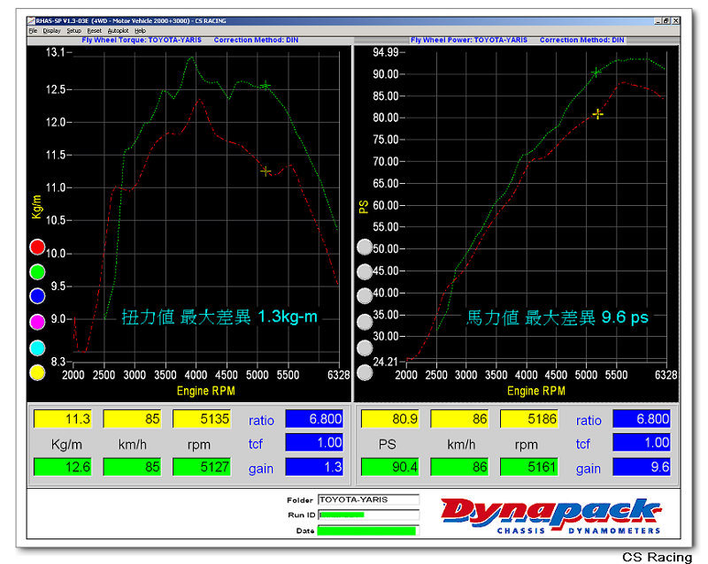Click the Fly Wheel Torque graph title
The height and width of the screenshot is (564, 708).
click(189, 40)
